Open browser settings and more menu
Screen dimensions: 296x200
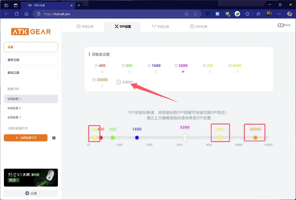click(x=279, y=14)
